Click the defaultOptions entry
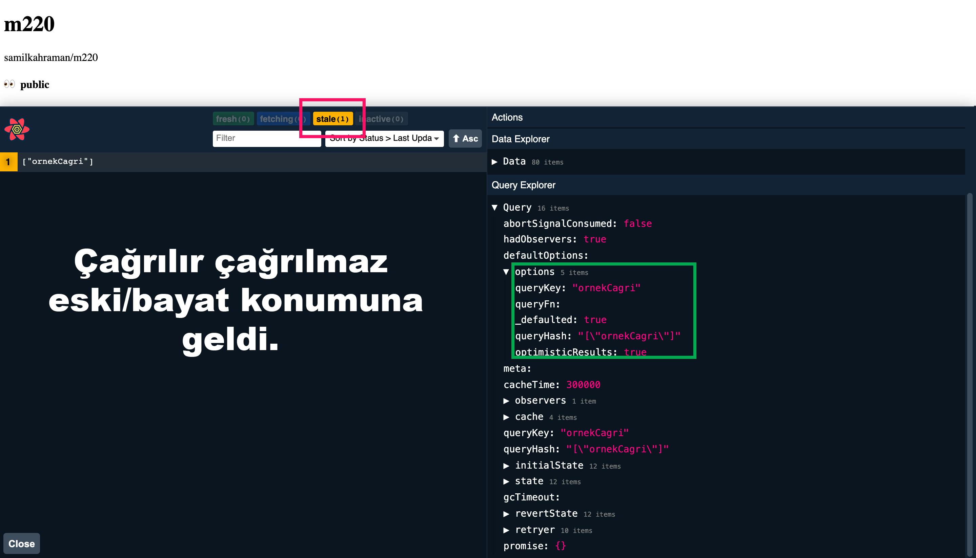The image size is (976, 558). click(546, 256)
